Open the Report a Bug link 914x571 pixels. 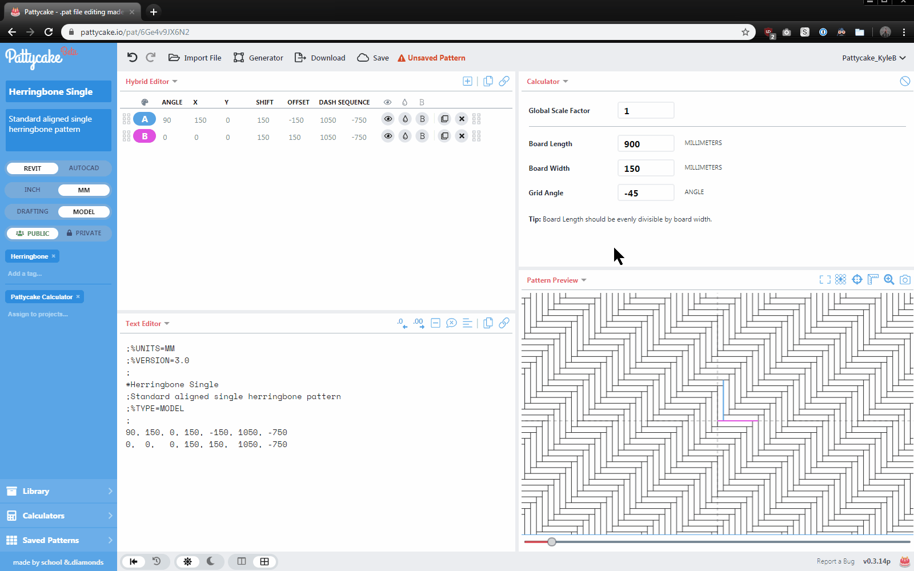point(835,561)
